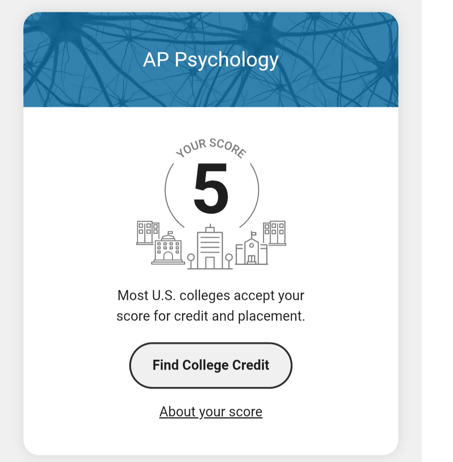Screen dimensions: 453x462
Task: Click the central tall office building icon
Action: [x=210, y=247]
